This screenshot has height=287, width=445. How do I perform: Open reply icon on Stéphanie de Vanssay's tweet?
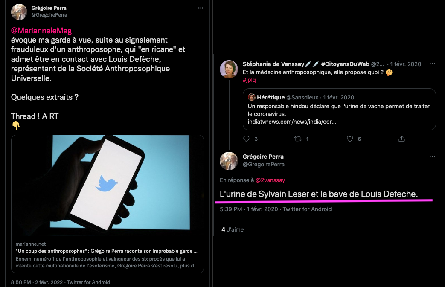[246, 139]
